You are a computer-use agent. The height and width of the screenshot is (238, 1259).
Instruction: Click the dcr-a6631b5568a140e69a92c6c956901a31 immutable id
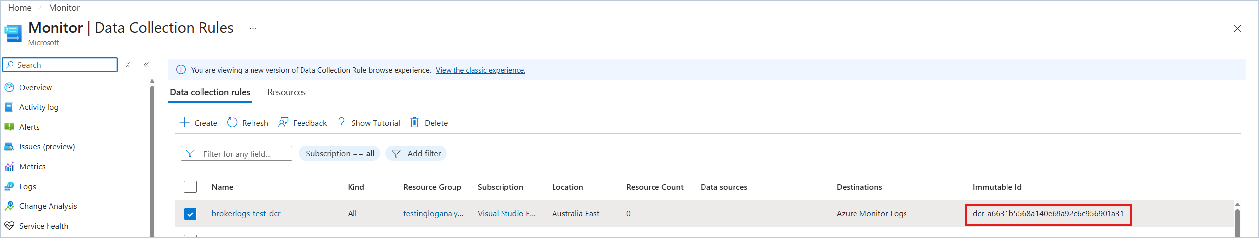[x=1048, y=213]
